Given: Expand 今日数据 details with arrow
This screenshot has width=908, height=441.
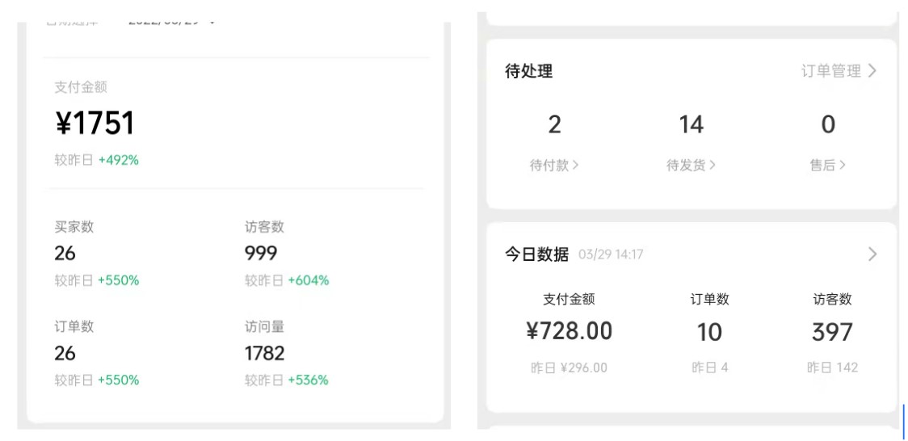Looking at the screenshot, I should tap(872, 254).
